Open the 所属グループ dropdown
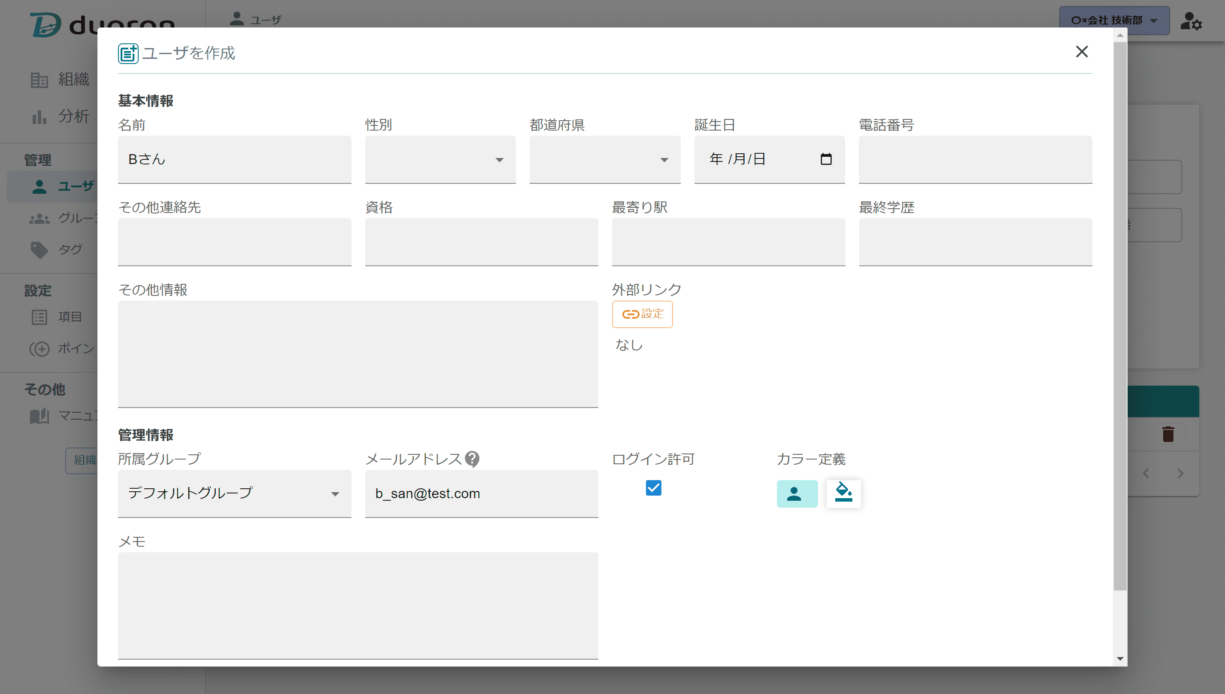This screenshot has width=1225, height=694. coord(234,493)
